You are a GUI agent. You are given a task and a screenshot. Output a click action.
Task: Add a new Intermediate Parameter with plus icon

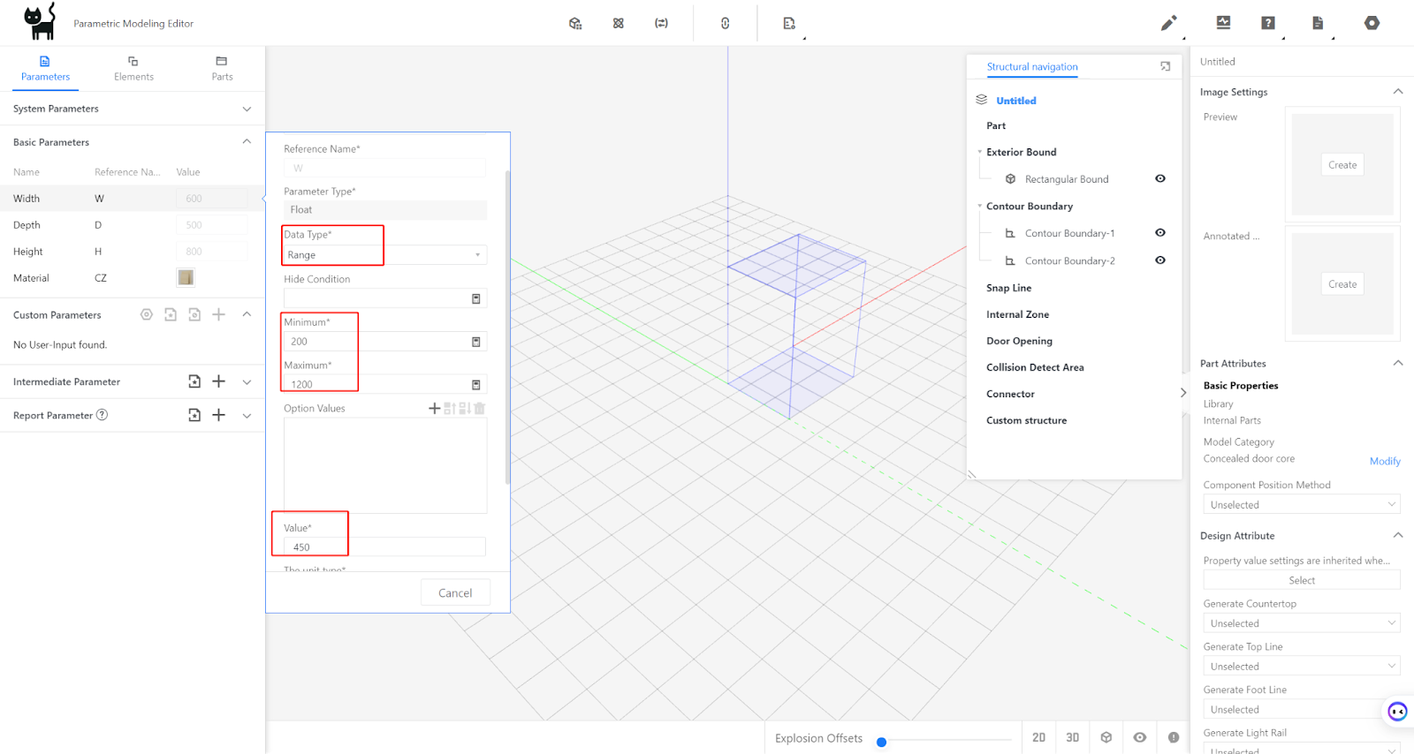[219, 381]
